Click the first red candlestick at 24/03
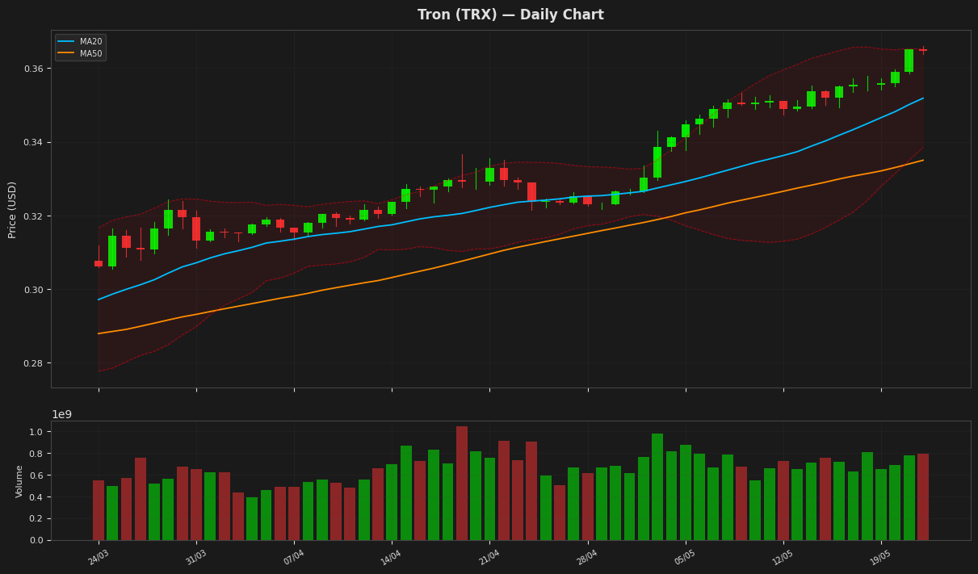Screen dimensions: 978x574 click(x=99, y=263)
